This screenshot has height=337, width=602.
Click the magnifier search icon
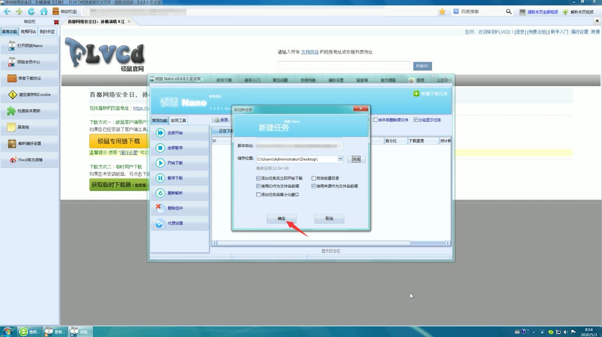pyautogui.click(x=509, y=12)
